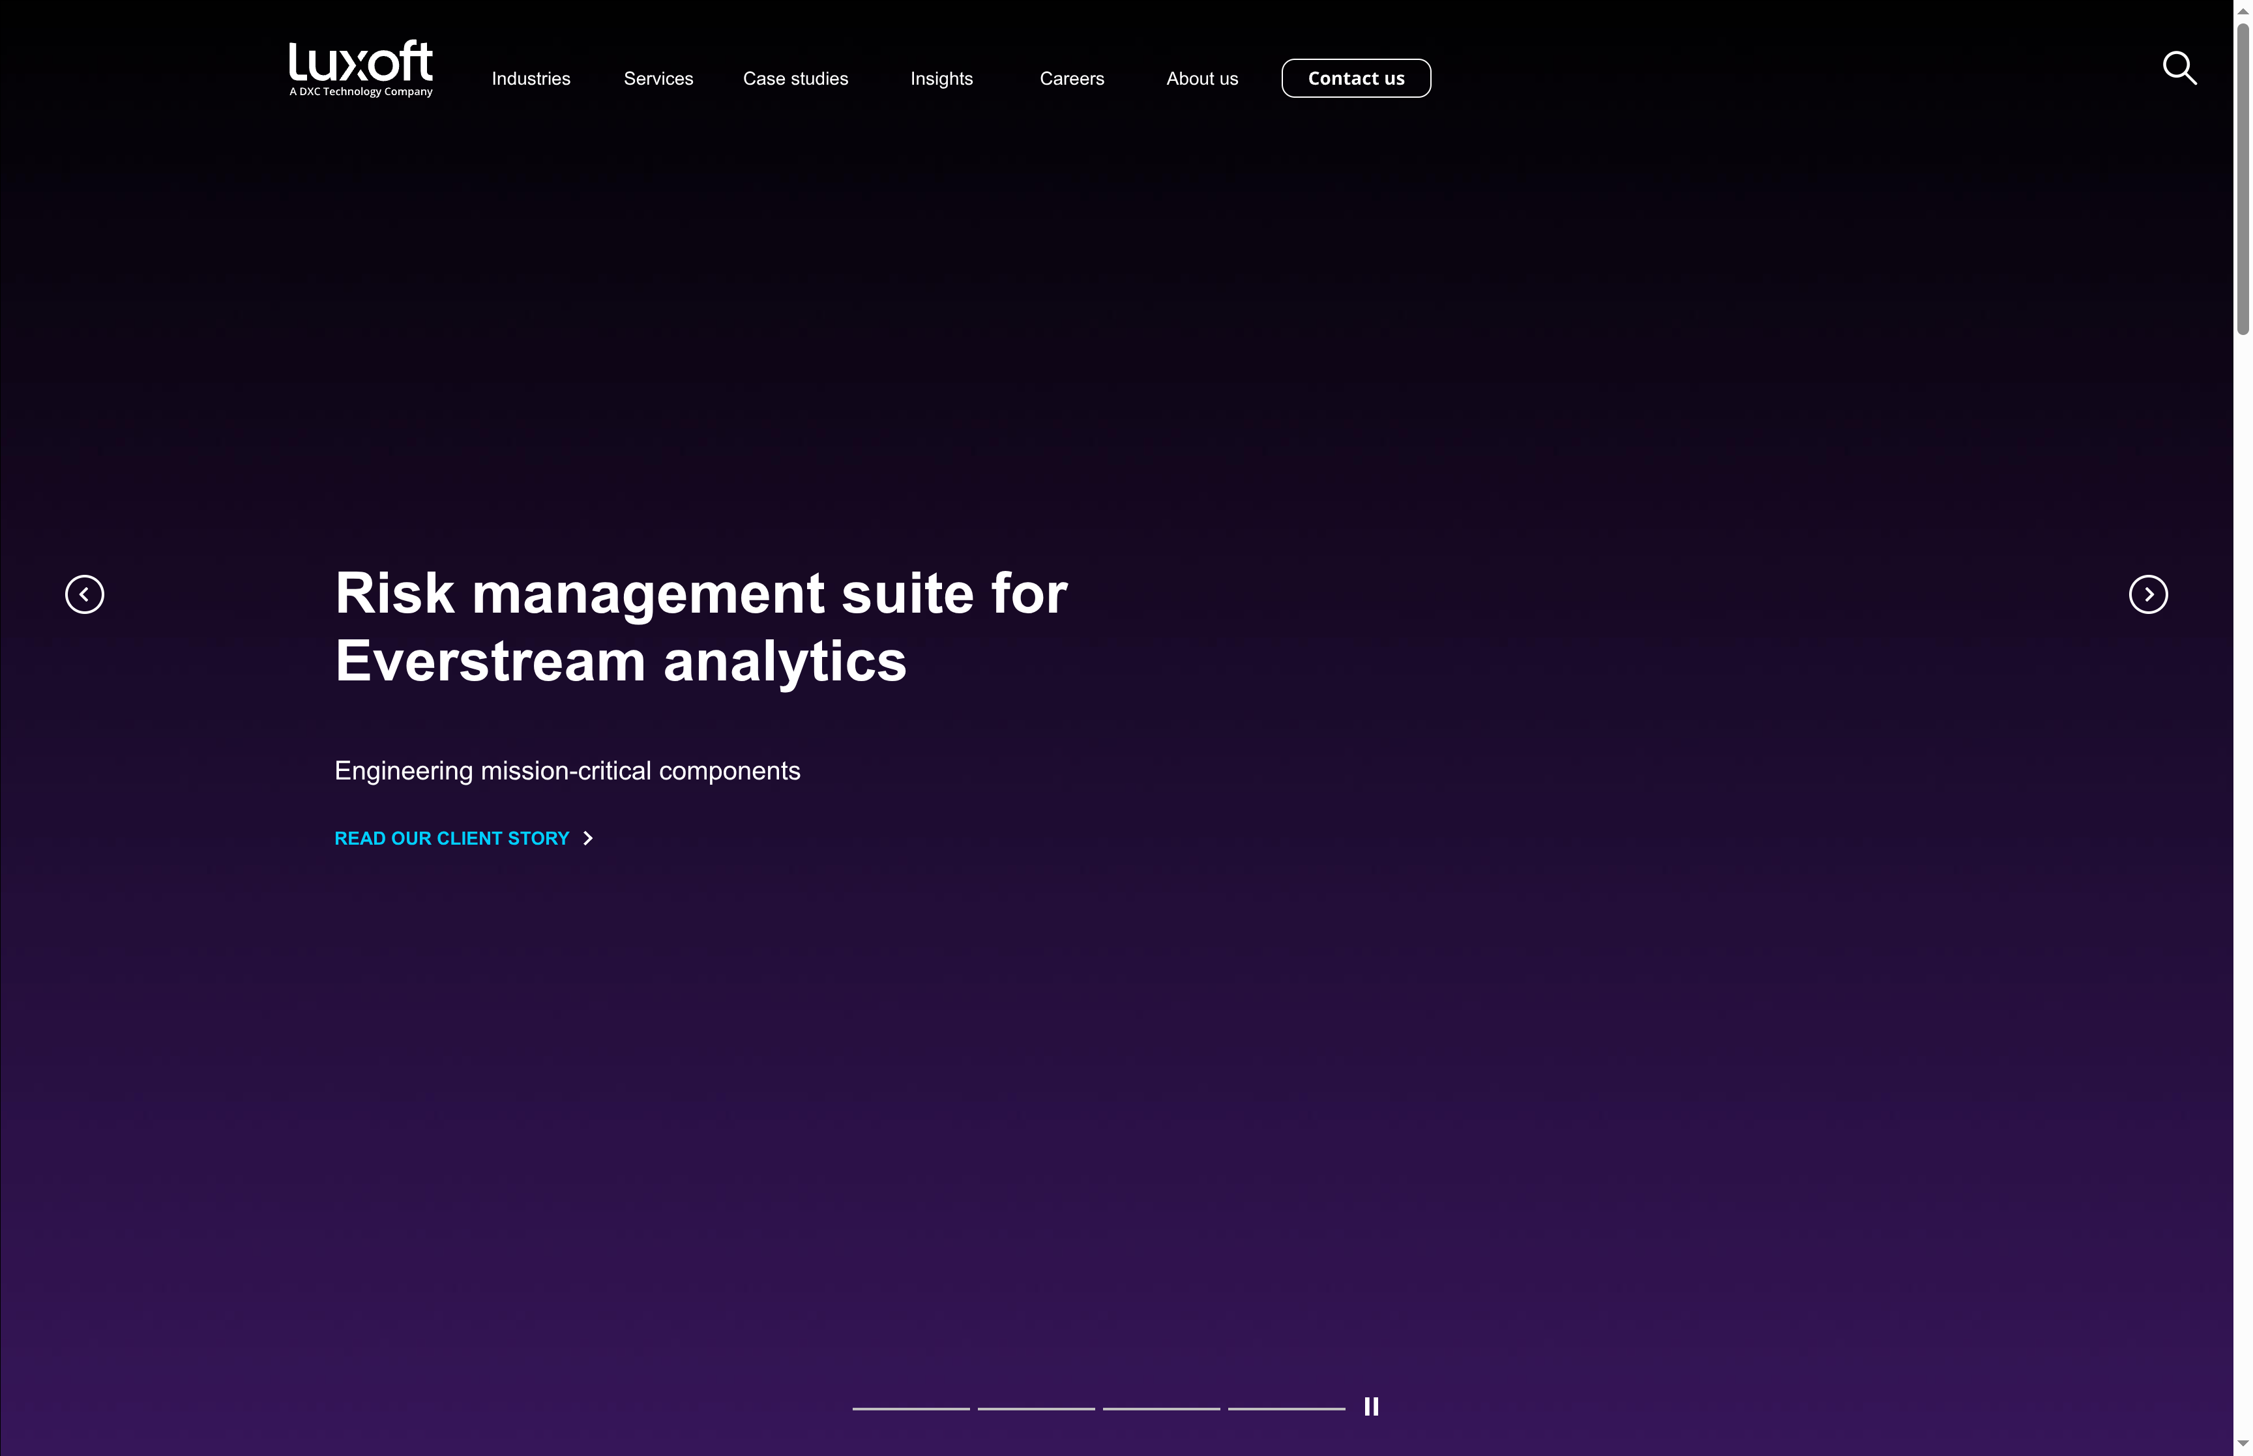This screenshot has height=1456, width=2253.
Task: Open the Services menu
Action: 658,78
